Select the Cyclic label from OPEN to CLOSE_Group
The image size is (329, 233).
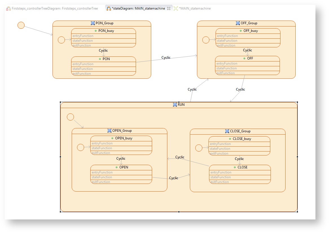point(174,178)
